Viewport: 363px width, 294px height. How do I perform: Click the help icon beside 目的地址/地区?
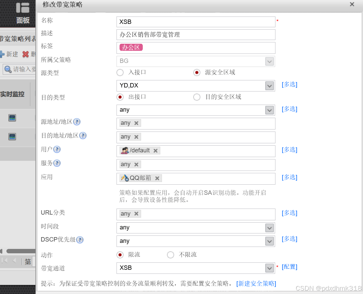click(x=82, y=136)
